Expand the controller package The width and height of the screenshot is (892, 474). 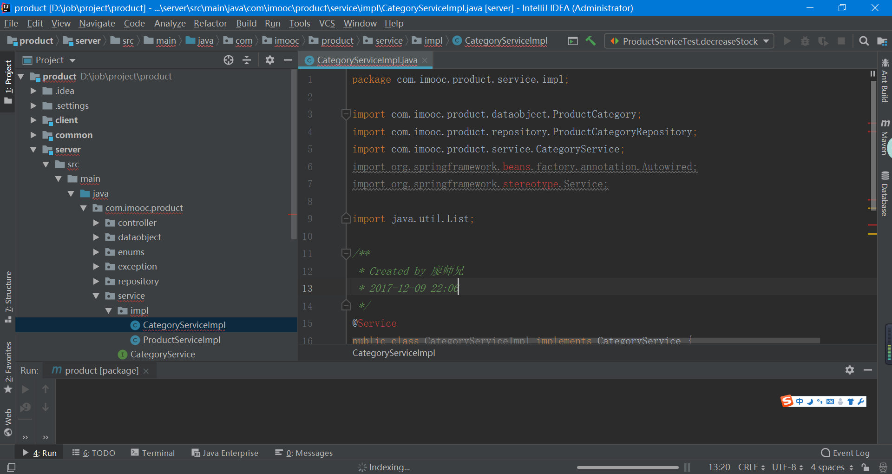click(96, 223)
